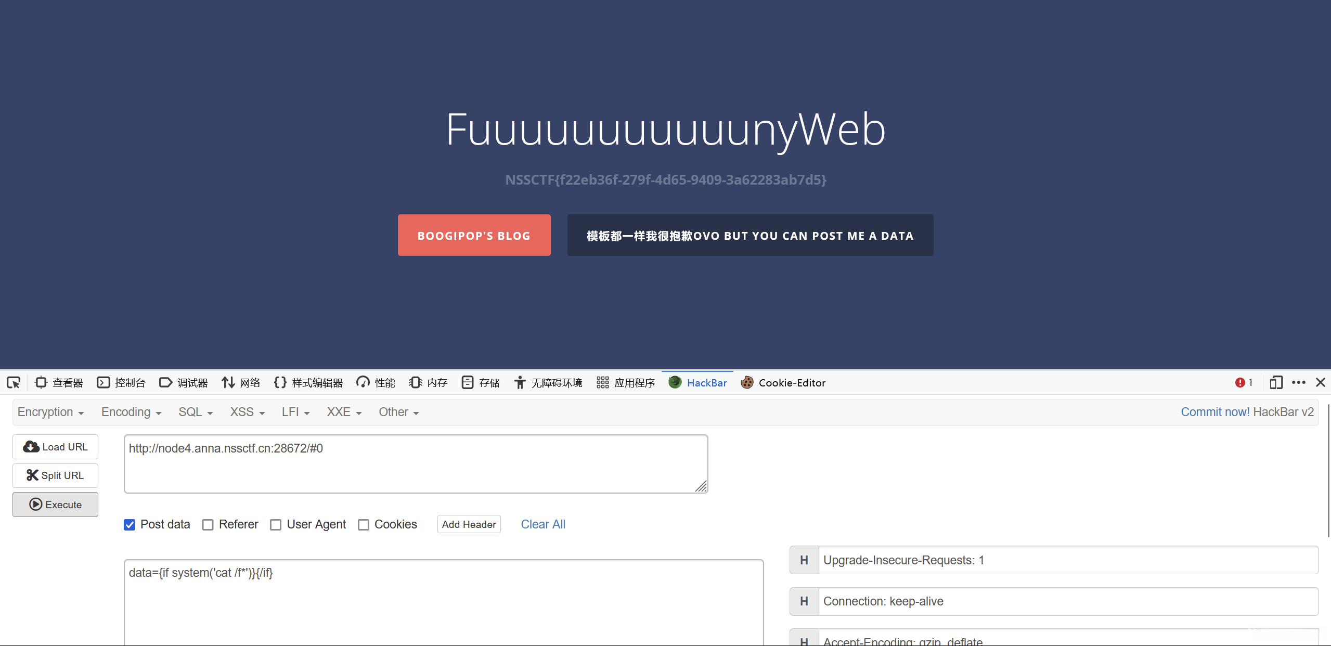Enable the Referer checkbox
1331x646 pixels.
pyautogui.click(x=208, y=525)
